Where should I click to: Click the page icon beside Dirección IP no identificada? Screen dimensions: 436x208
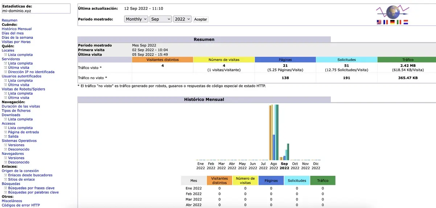point(5,72)
